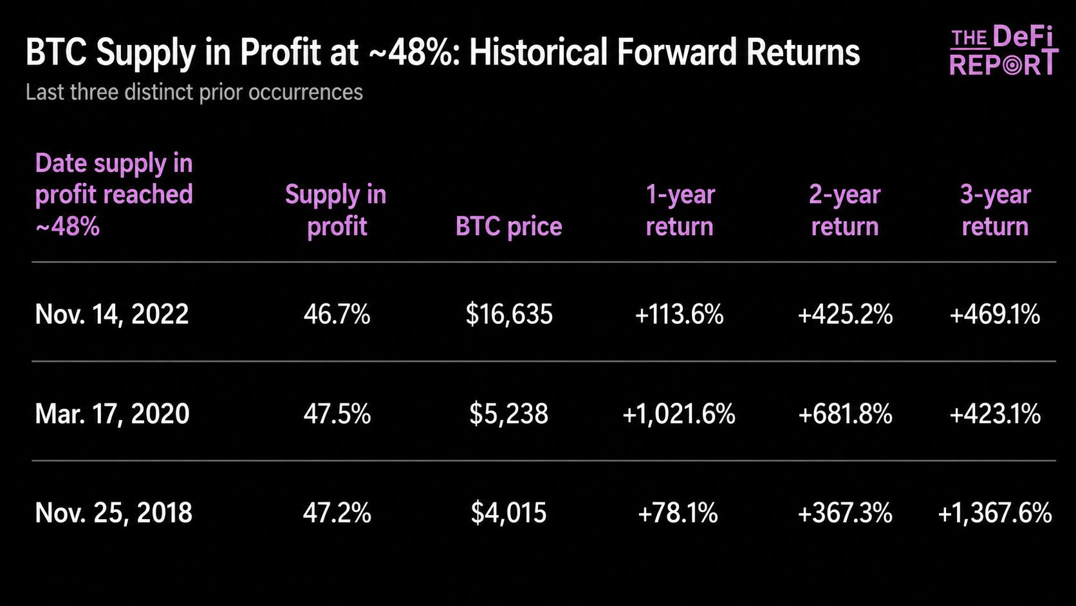Click the $16,635 BTC price cell
1076x606 pixels.
point(509,314)
